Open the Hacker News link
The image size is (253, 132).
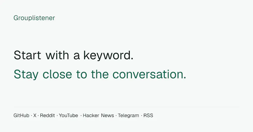[98, 115]
